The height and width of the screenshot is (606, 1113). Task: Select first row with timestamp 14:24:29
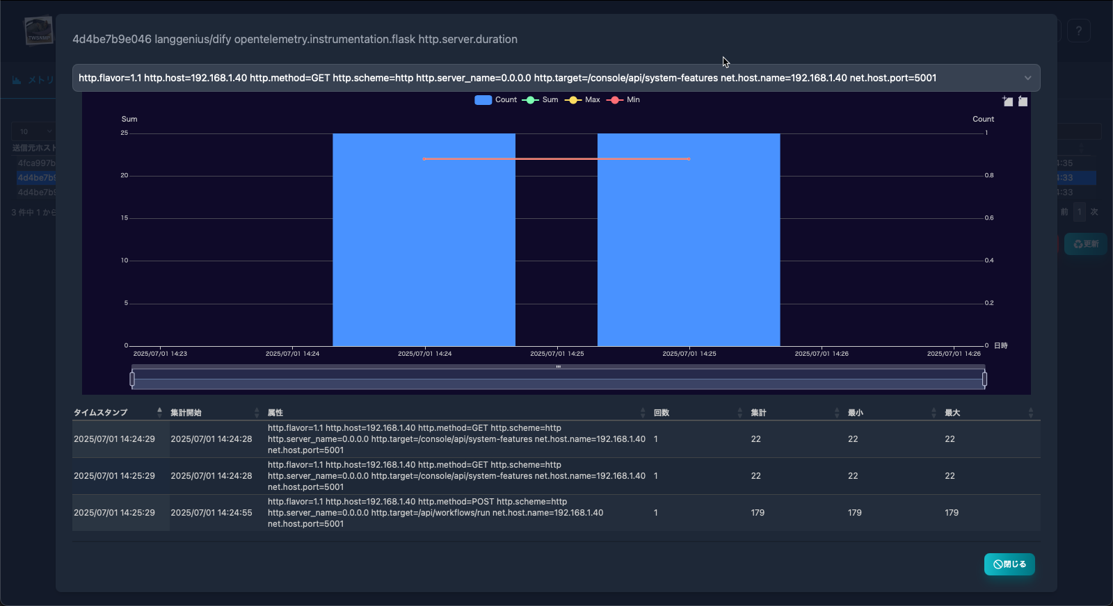pyautogui.click(x=556, y=439)
